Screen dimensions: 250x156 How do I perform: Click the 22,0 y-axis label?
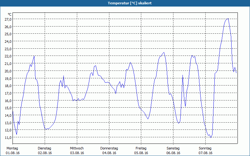click(8, 56)
